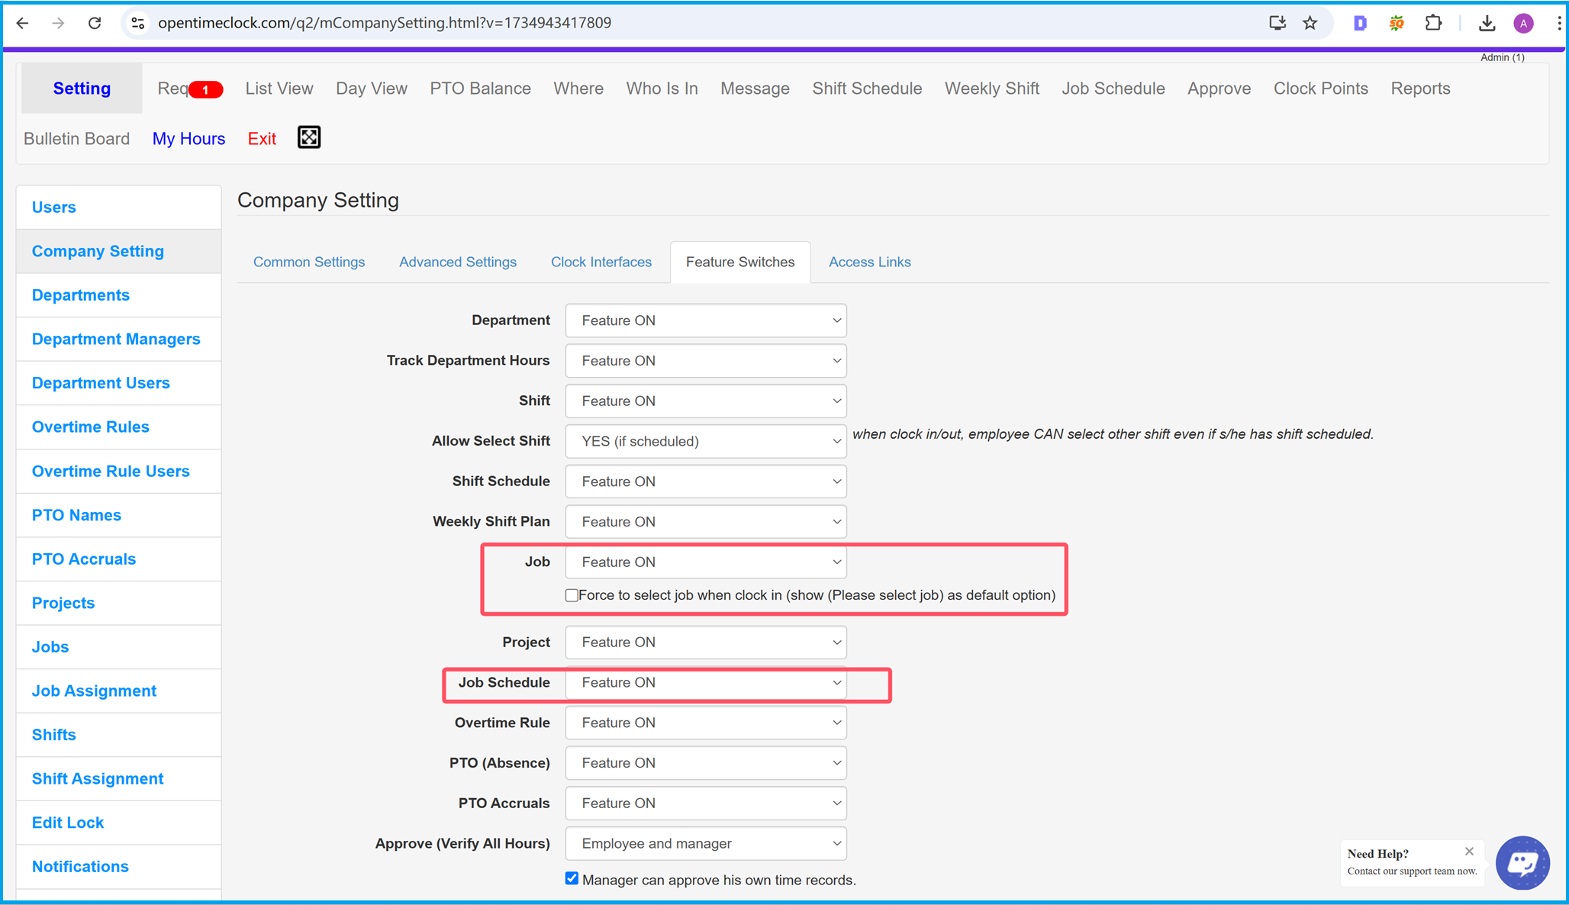The height and width of the screenshot is (905, 1569).
Task: Toggle Department feature switch
Action: click(706, 320)
